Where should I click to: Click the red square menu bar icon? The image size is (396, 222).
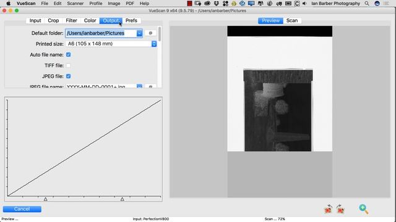click(x=189, y=4)
